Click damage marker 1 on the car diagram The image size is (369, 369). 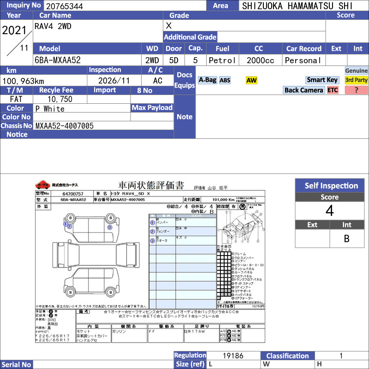(65, 224)
